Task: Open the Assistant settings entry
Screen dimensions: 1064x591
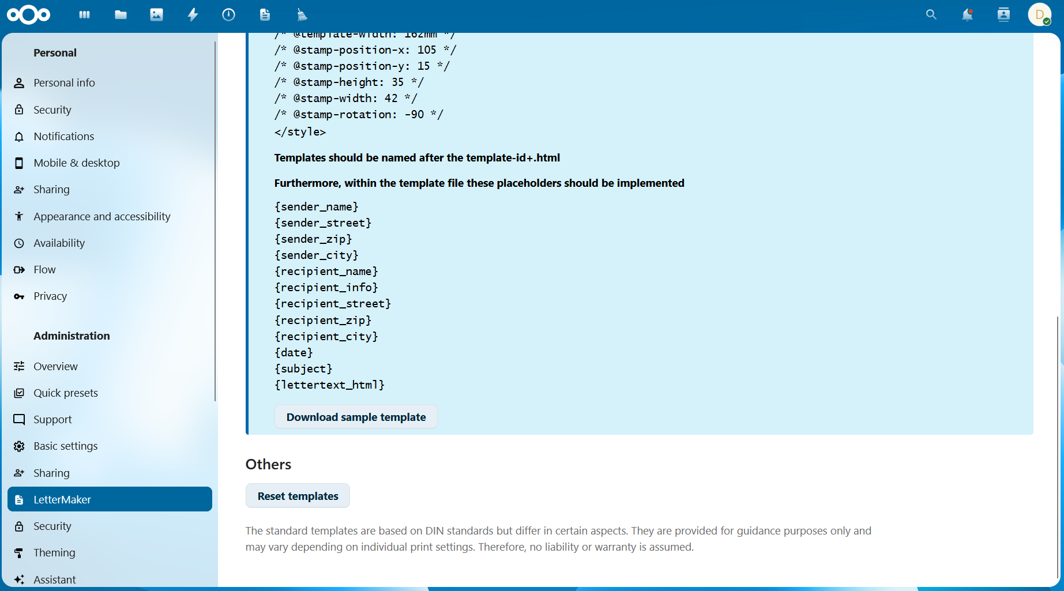Action: tap(54, 579)
